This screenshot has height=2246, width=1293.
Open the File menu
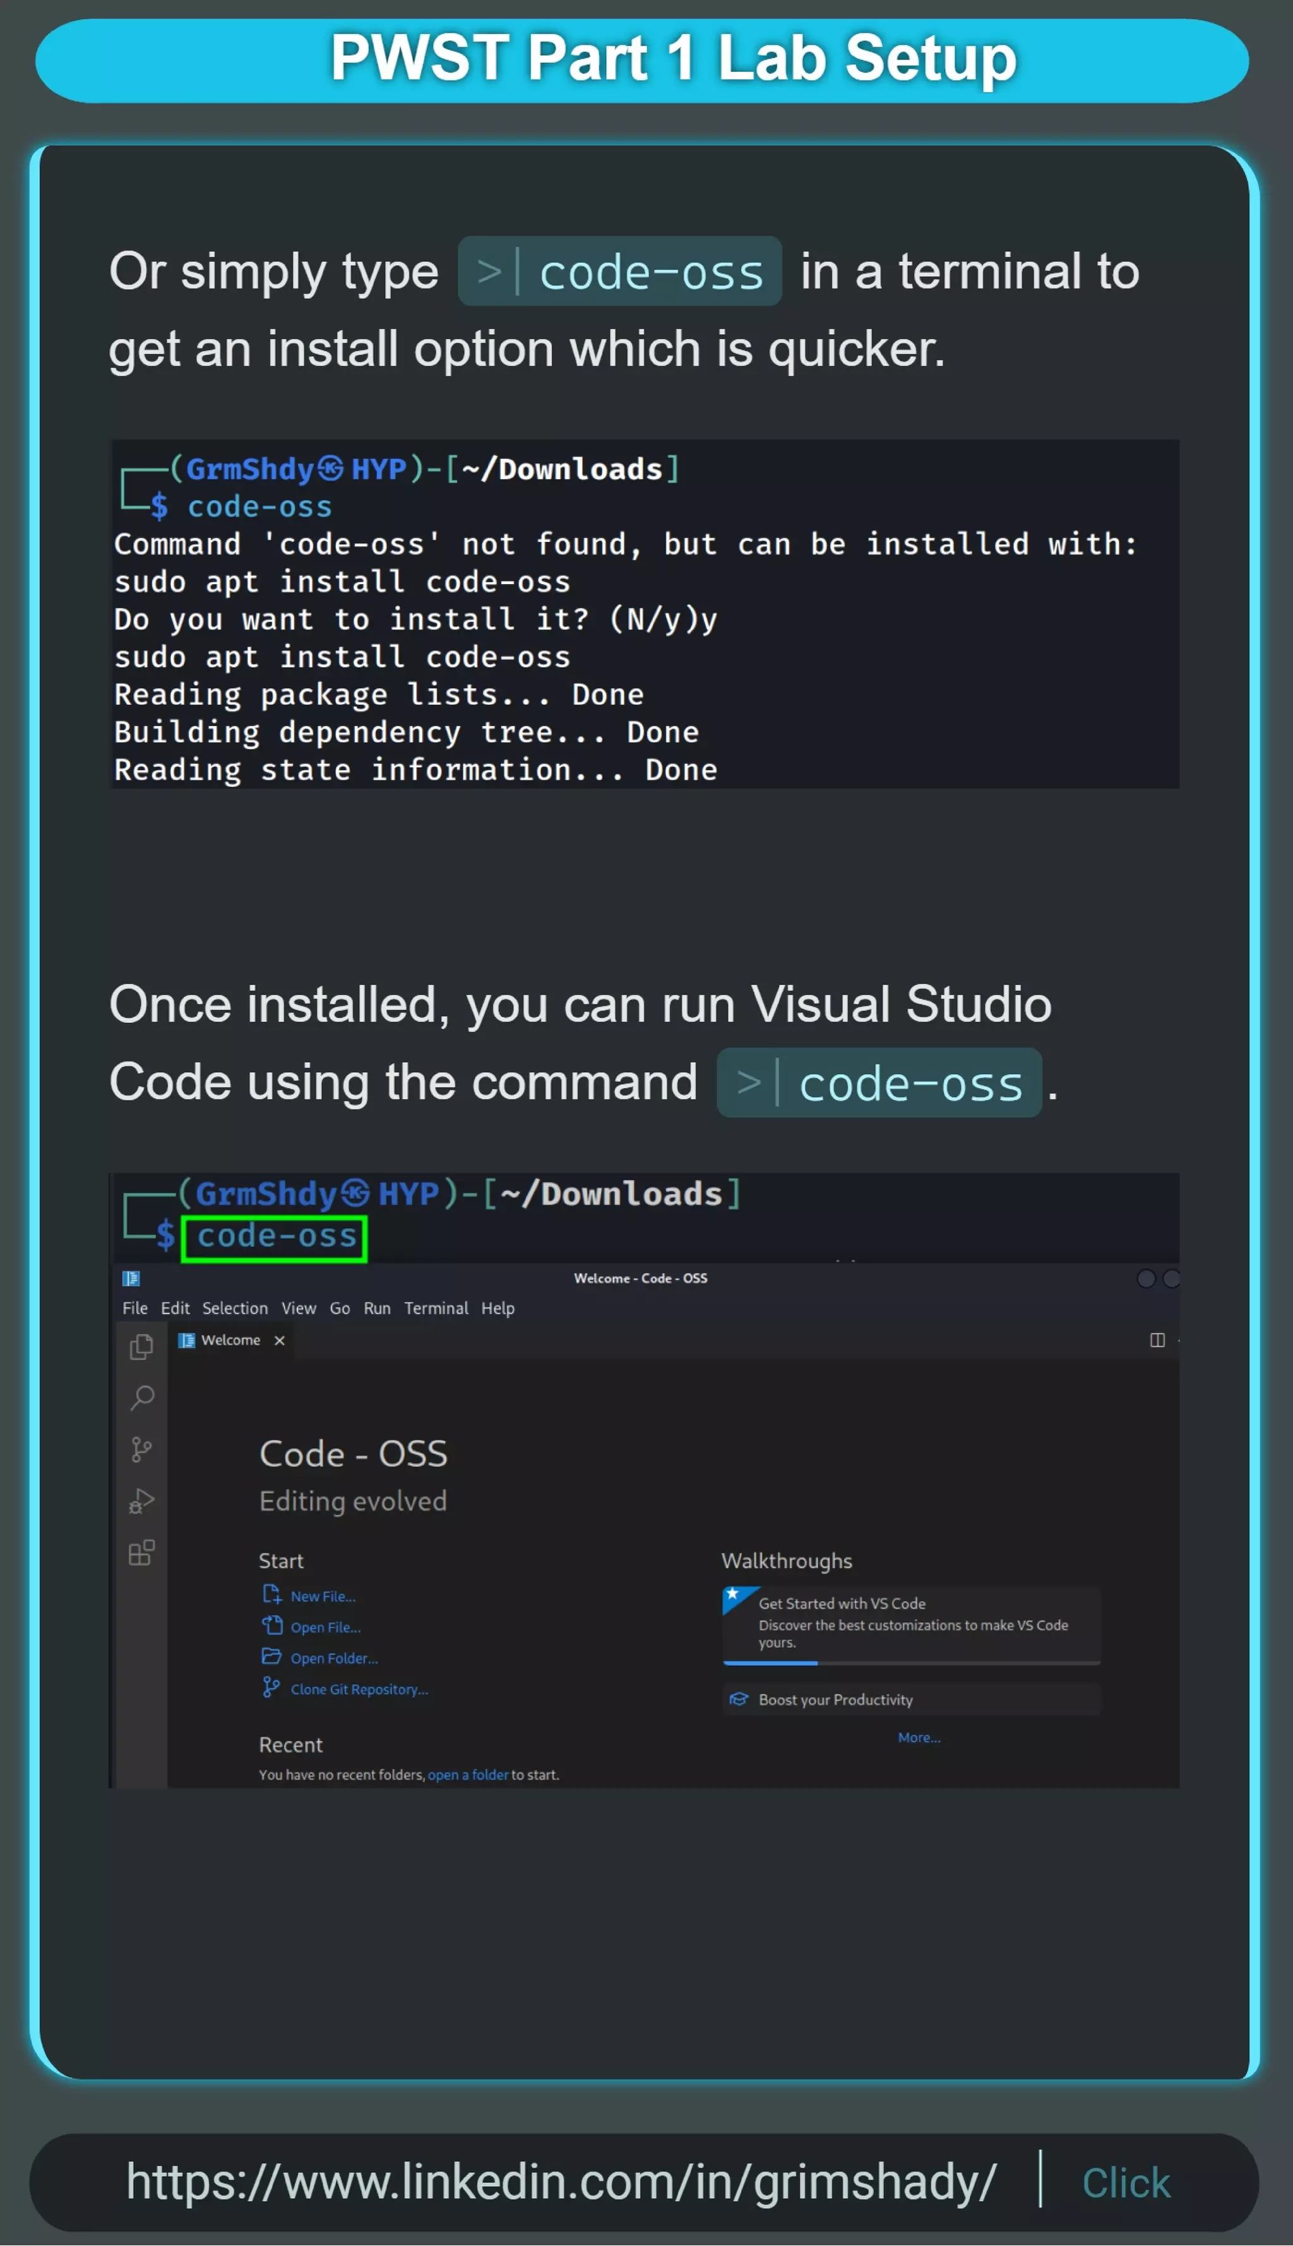135,1308
